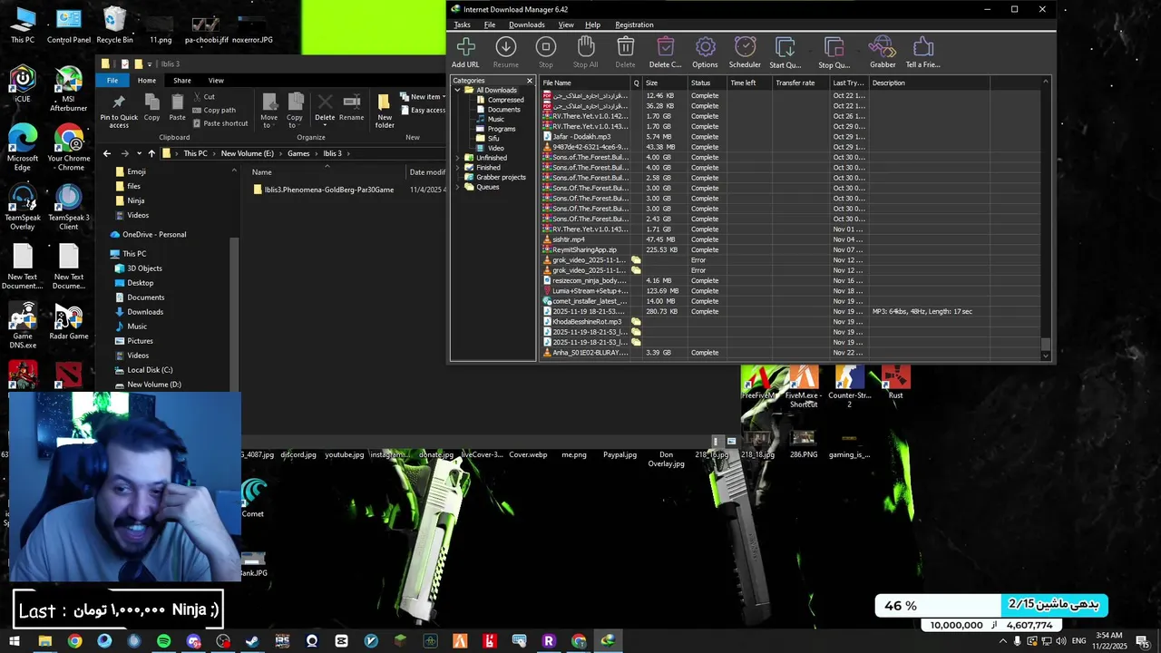Click Stop Queue icon in IDM
Viewport: 1161px width, 653px height.
[x=834, y=53]
